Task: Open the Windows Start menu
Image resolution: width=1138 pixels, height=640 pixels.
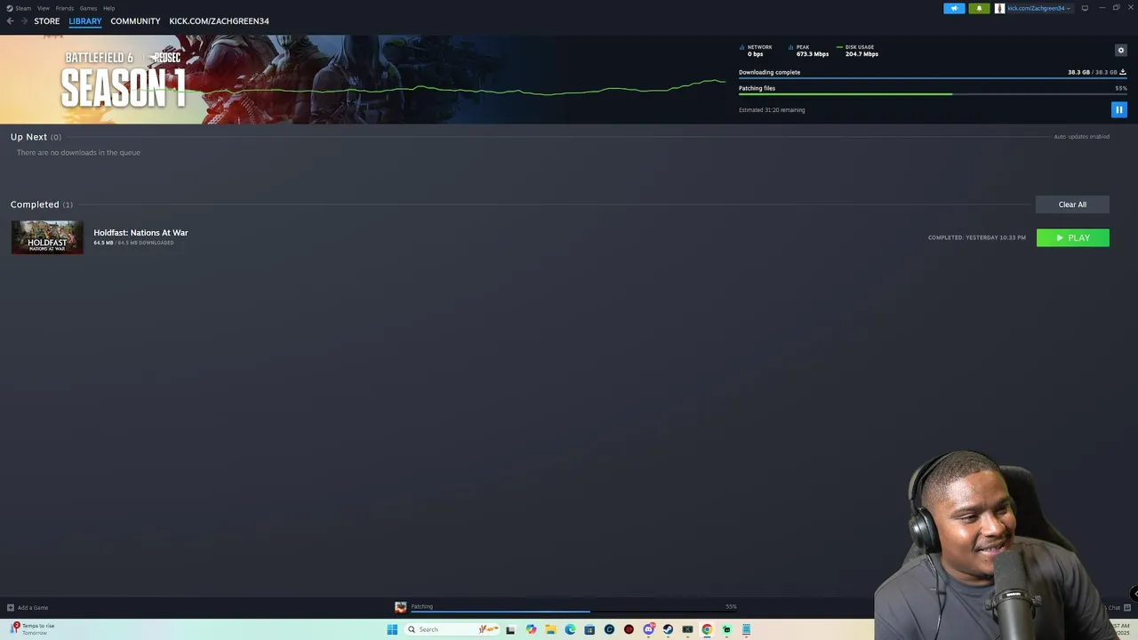Action: point(392,629)
